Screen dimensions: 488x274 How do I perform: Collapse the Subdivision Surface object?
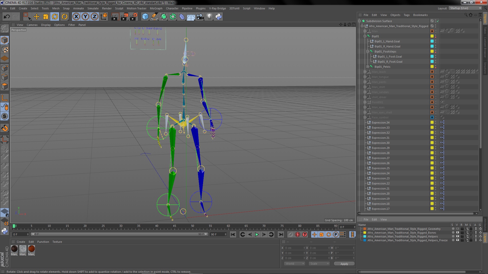click(x=359, y=21)
